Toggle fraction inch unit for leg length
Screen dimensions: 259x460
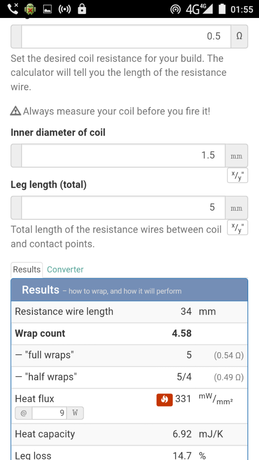click(237, 227)
